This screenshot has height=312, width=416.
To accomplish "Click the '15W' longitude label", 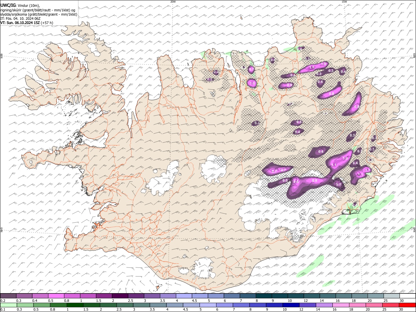I will click(344, 2).
